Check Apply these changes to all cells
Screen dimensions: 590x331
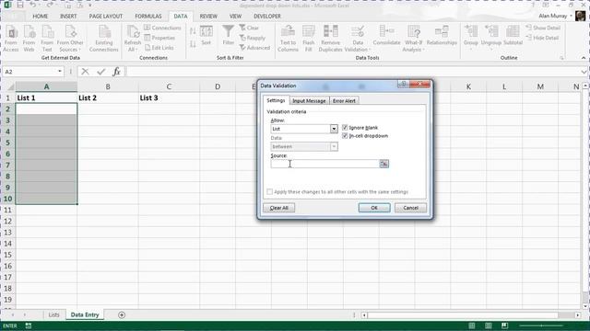pos(269,192)
